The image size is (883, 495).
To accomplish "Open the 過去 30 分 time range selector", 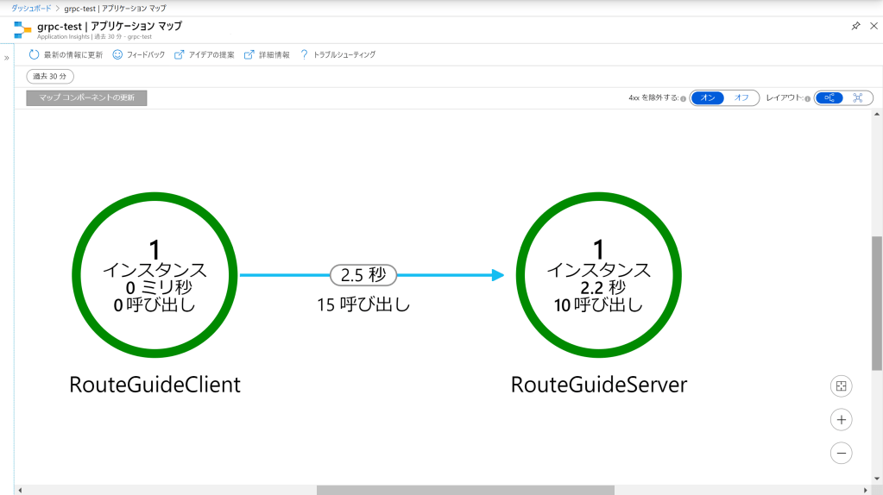I will [50, 77].
